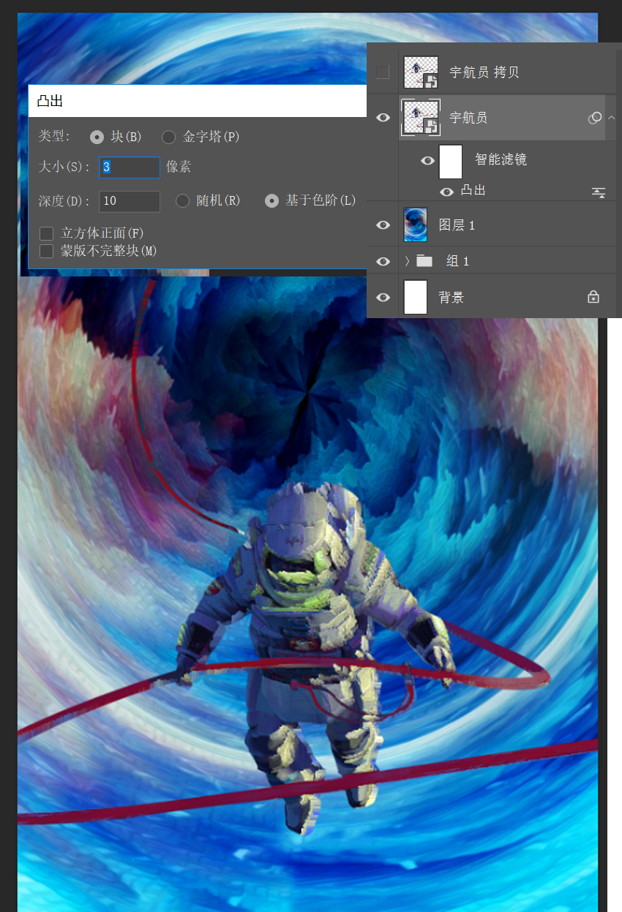Hide the 背景 layer

(x=383, y=297)
